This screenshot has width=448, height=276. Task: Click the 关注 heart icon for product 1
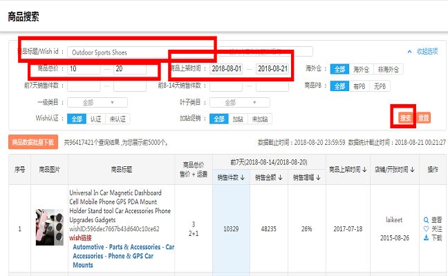(x=425, y=228)
